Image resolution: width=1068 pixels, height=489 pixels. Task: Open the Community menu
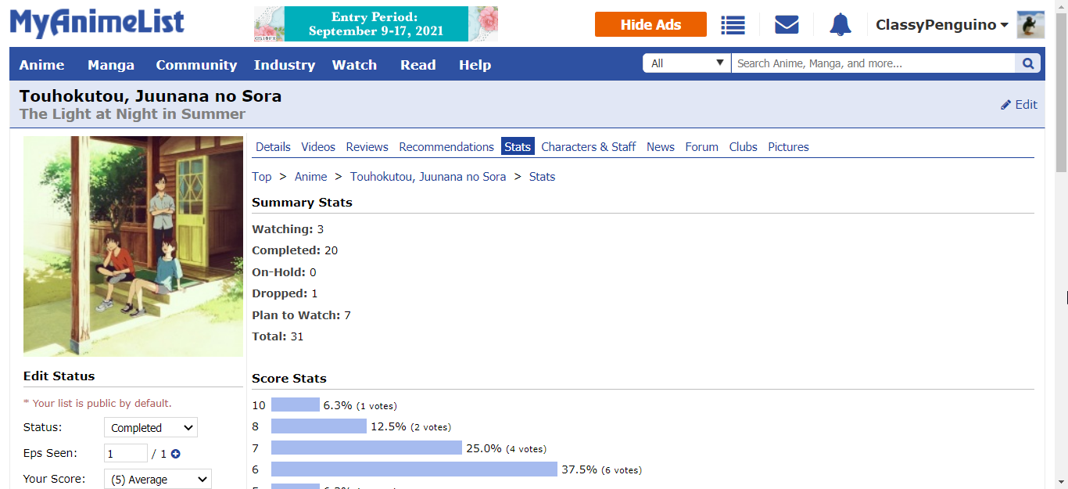[x=196, y=65]
